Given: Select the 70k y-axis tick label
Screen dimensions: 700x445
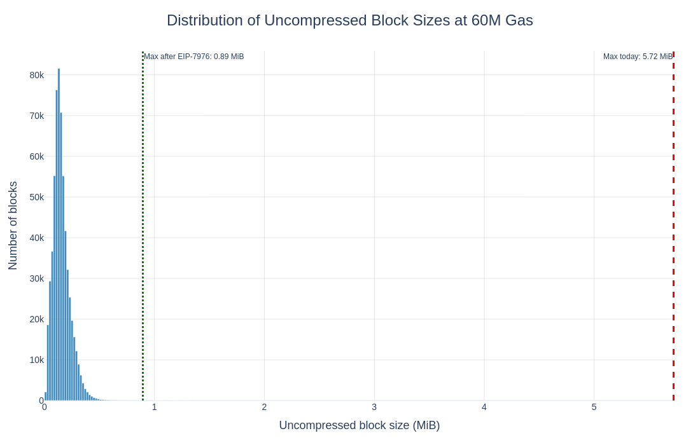Looking at the screenshot, I should click(36, 116).
